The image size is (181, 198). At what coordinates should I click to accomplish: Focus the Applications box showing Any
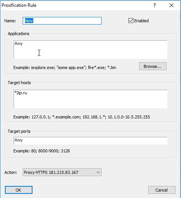pos(90,49)
